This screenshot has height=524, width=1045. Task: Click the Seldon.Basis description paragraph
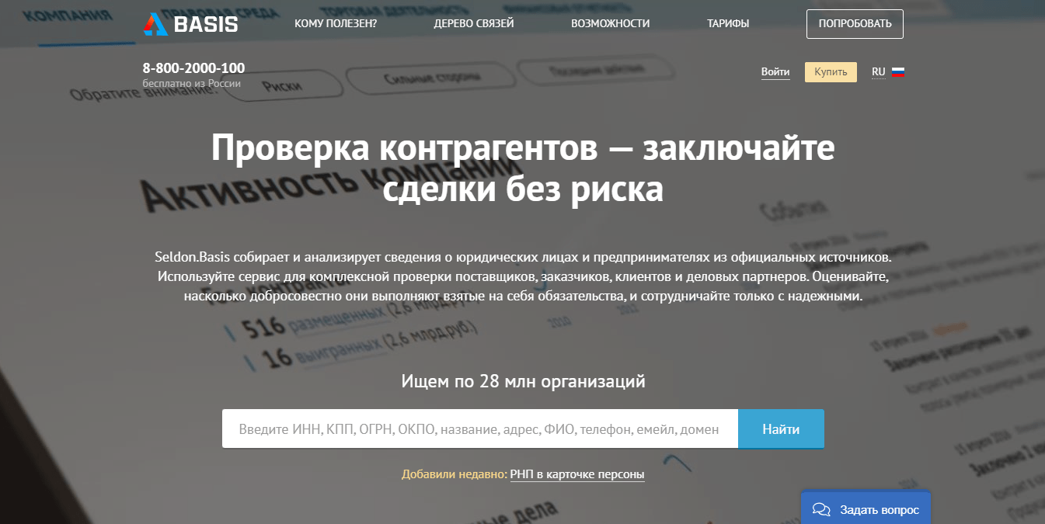tap(522, 276)
